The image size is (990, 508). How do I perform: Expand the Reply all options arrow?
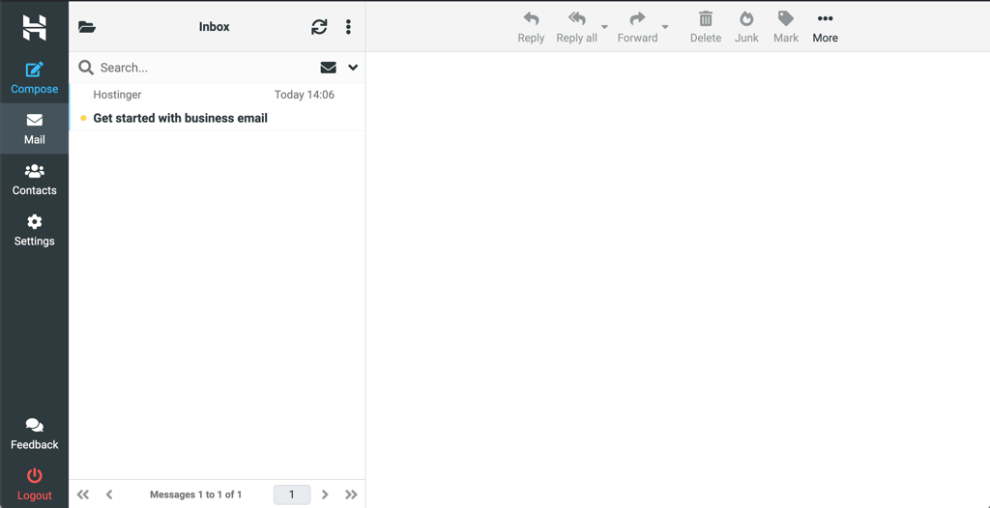click(x=605, y=27)
